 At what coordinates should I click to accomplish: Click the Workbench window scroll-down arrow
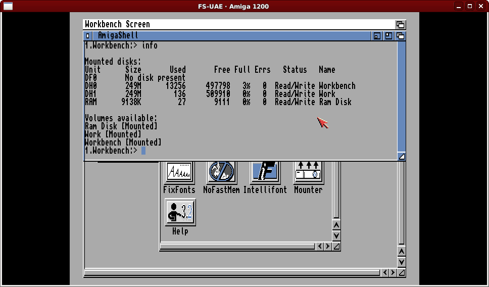[402, 262]
